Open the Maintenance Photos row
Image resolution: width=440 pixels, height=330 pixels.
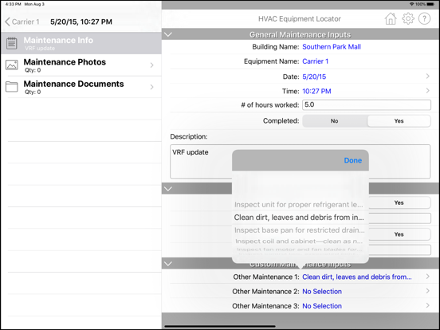(x=81, y=65)
